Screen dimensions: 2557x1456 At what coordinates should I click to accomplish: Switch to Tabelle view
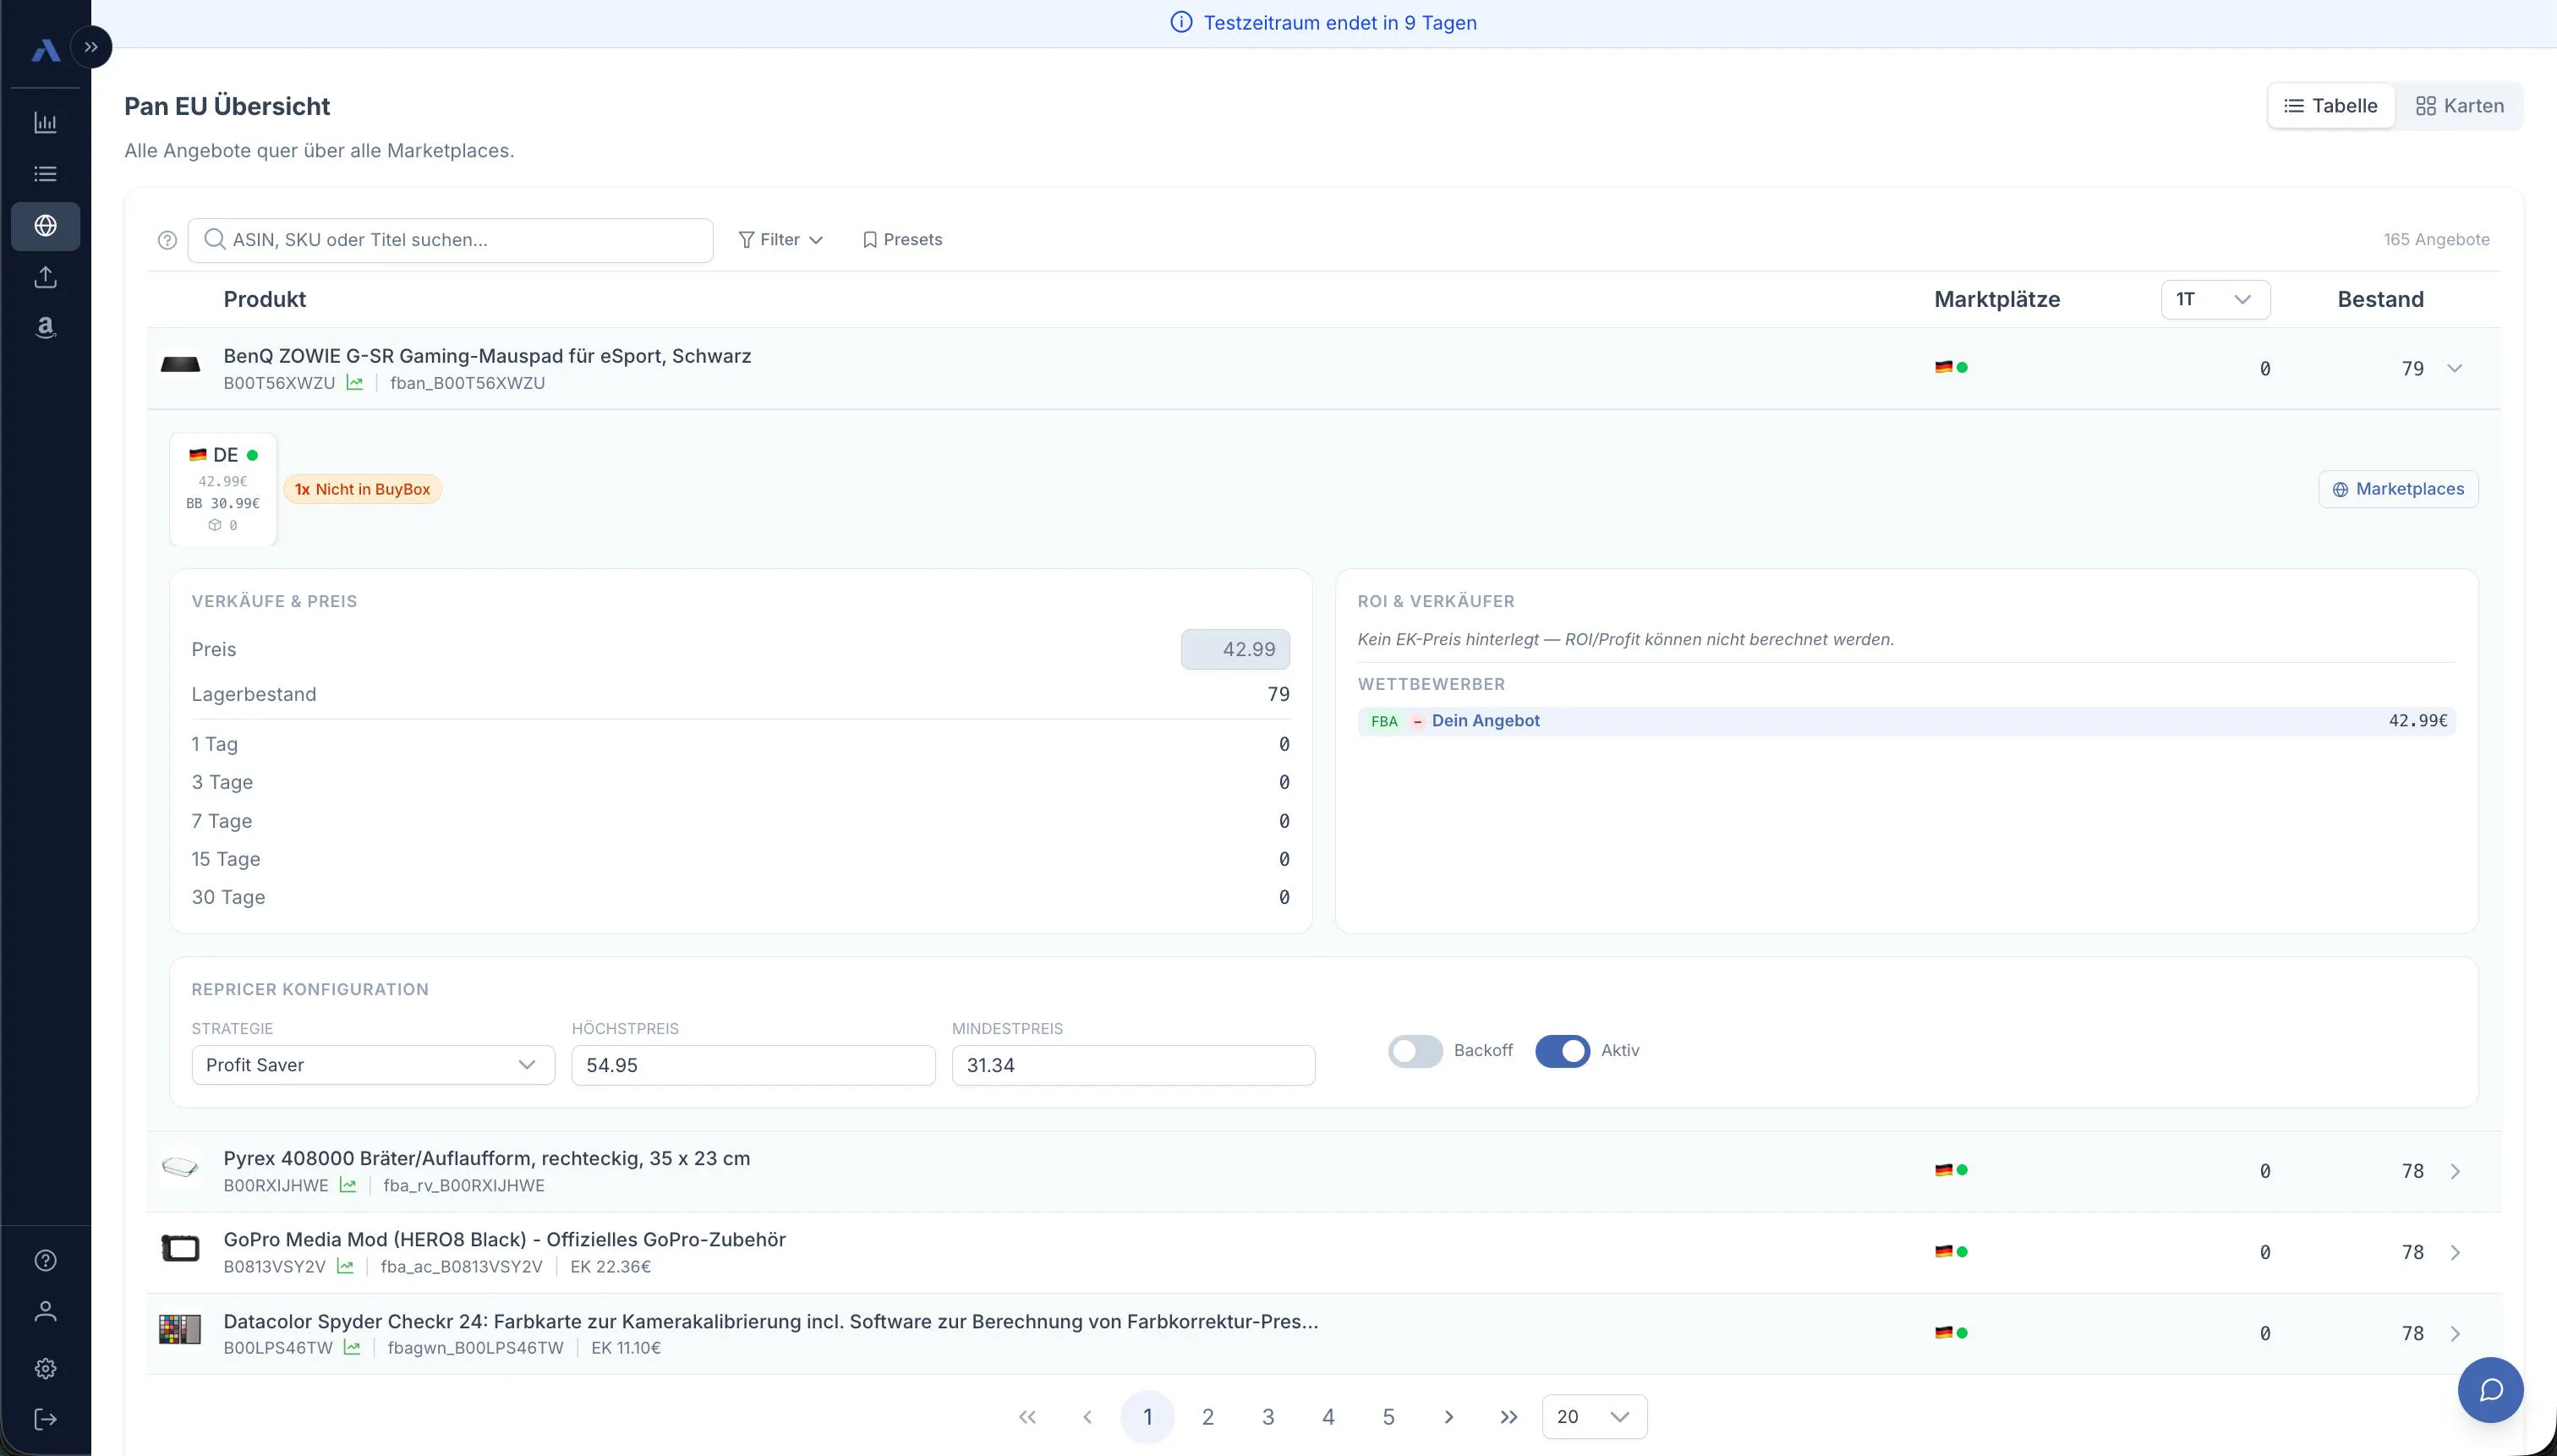pos(2331,106)
